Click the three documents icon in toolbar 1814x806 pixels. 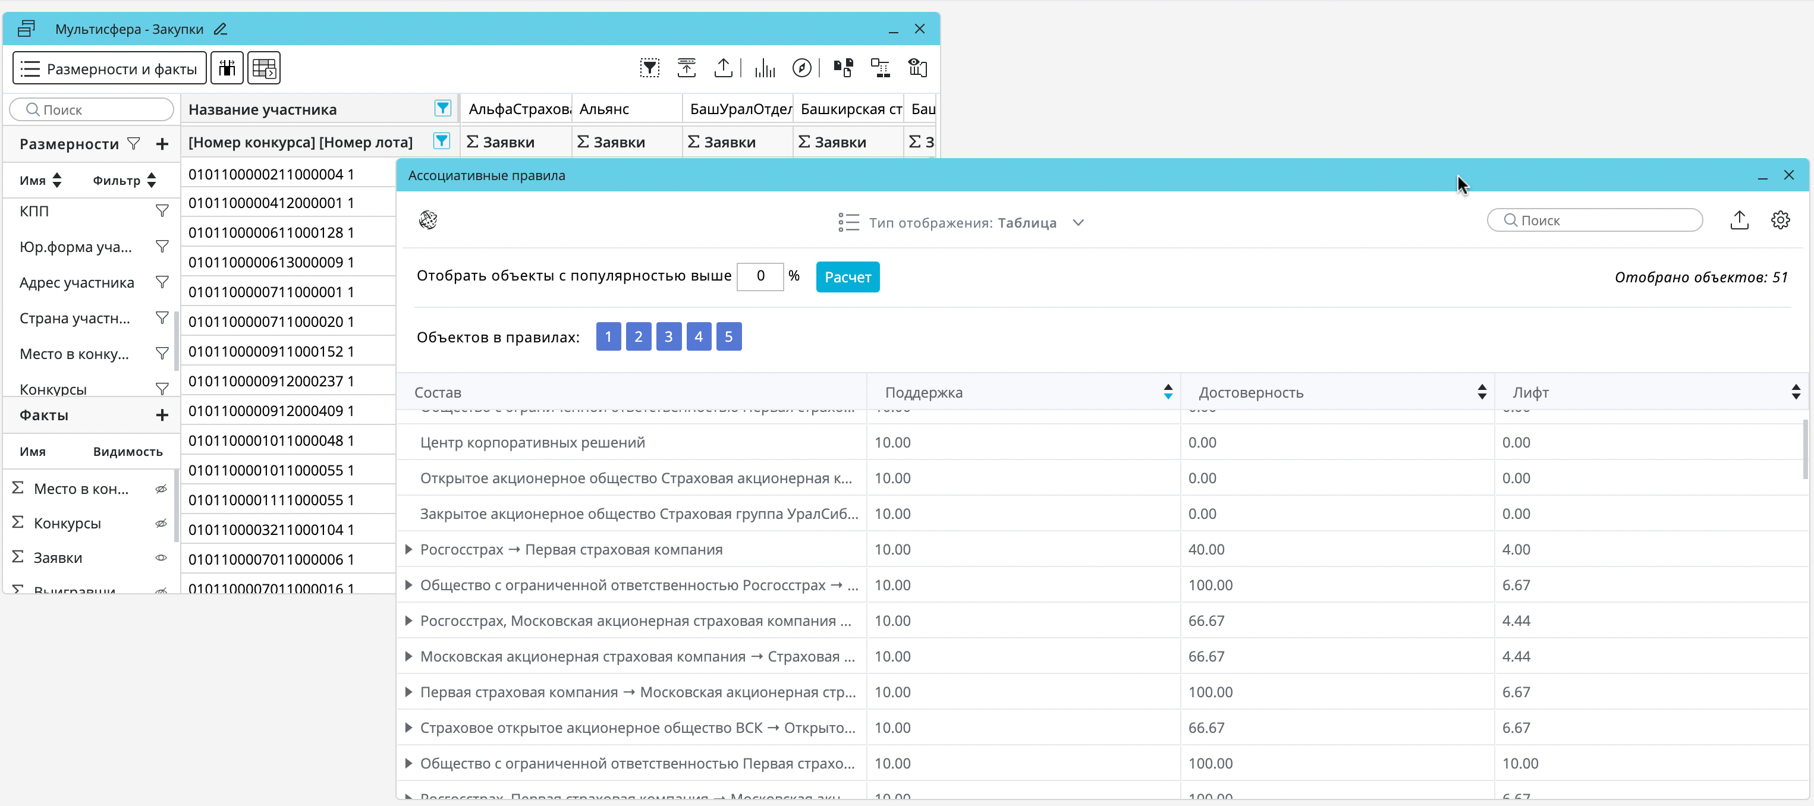pos(843,68)
